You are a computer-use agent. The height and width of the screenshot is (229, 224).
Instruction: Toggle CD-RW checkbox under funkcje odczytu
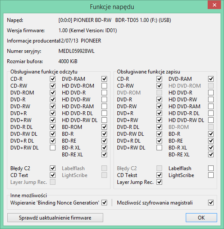tap(52, 86)
